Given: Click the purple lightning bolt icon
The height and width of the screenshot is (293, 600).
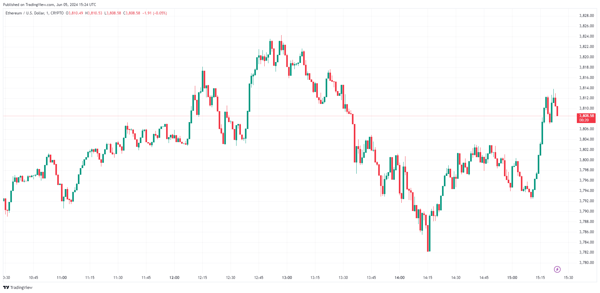Looking at the screenshot, I should click(557, 269).
